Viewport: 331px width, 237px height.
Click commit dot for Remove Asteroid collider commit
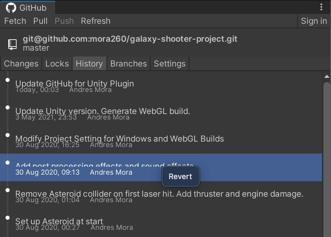pyautogui.click(x=8, y=190)
